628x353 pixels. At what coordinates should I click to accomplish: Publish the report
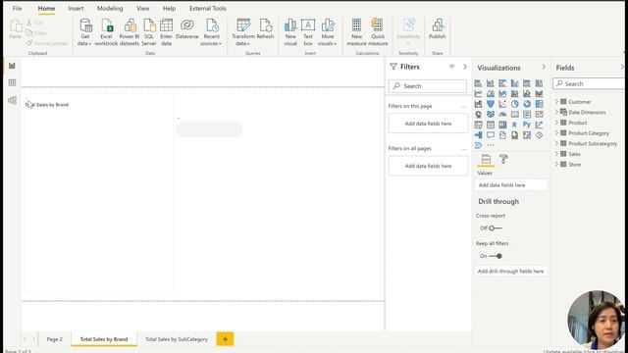[438, 29]
